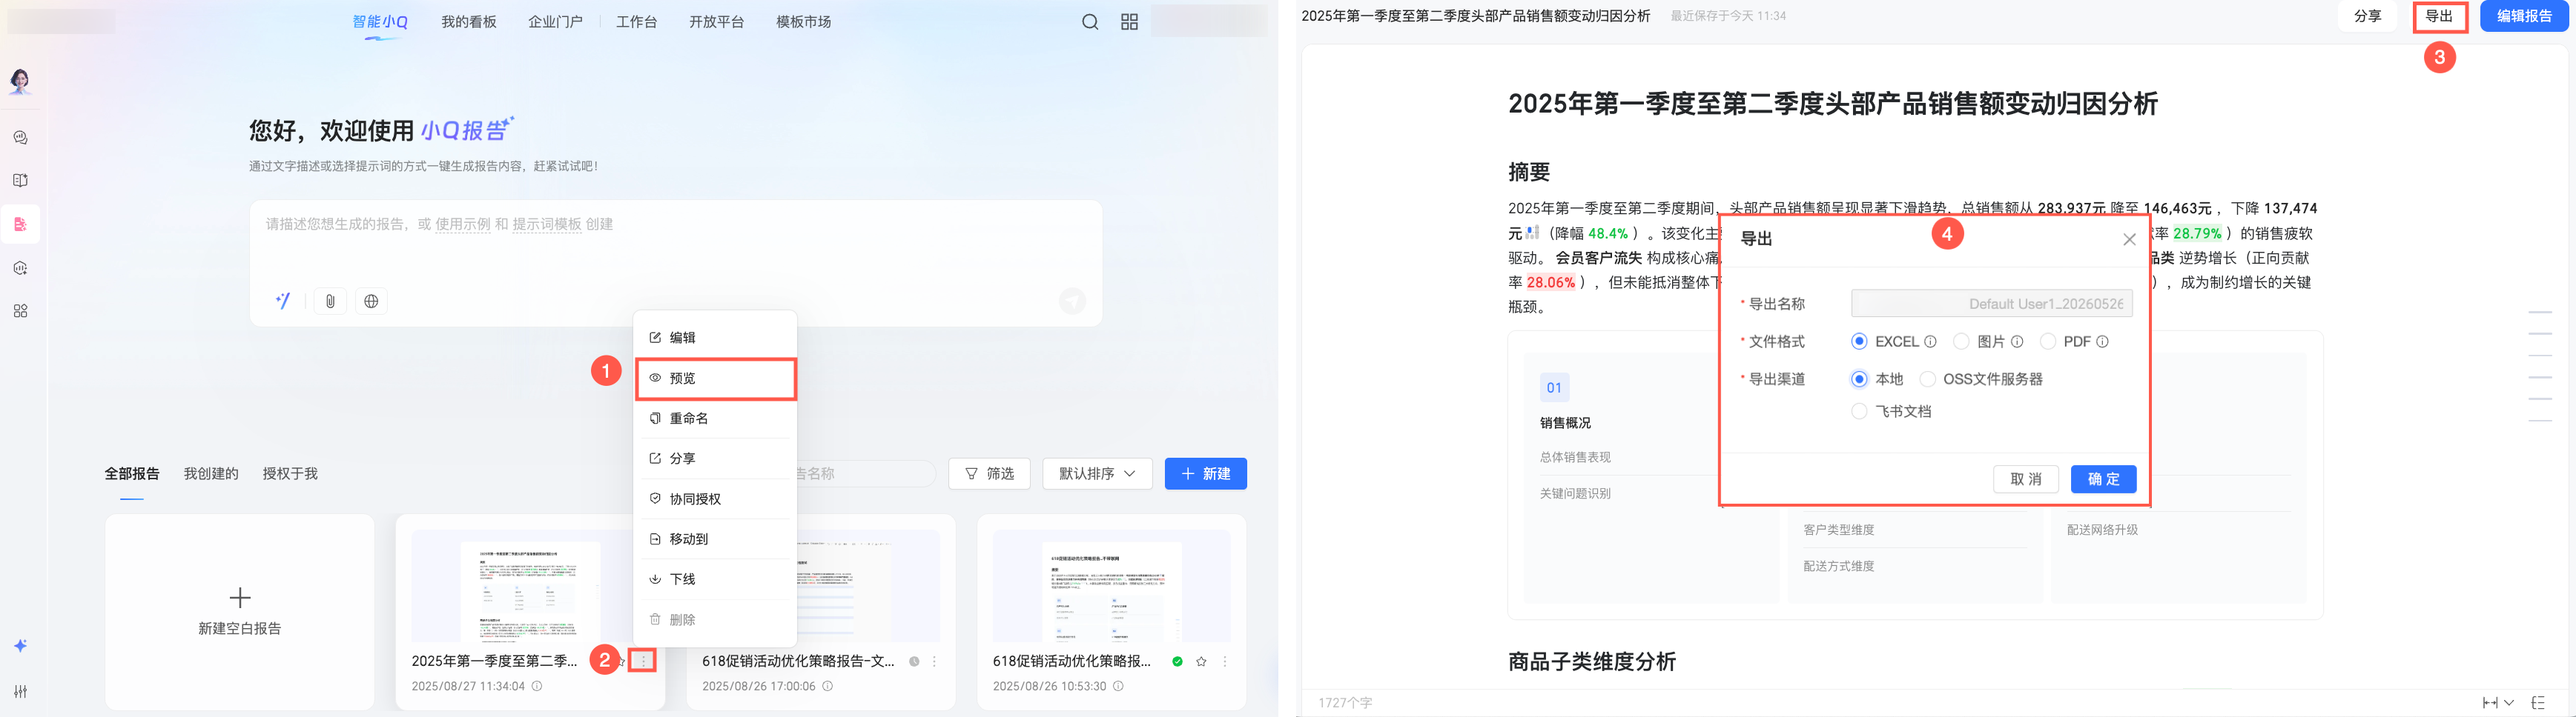Click the 使用示例 link in the prompt box

pyautogui.click(x=463, y=224)
